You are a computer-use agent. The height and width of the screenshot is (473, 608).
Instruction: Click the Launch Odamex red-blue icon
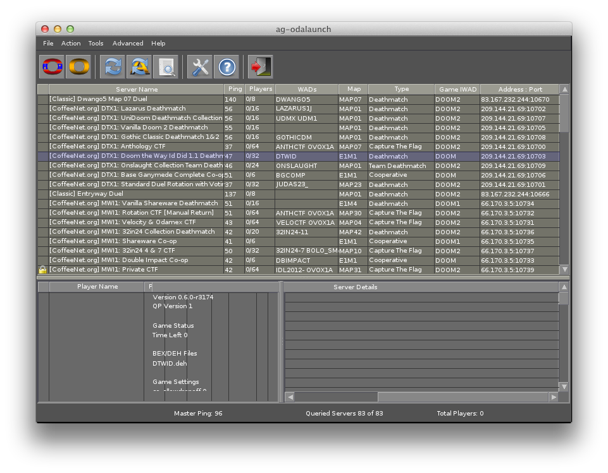pyautogui.click(x=52, y=66)
